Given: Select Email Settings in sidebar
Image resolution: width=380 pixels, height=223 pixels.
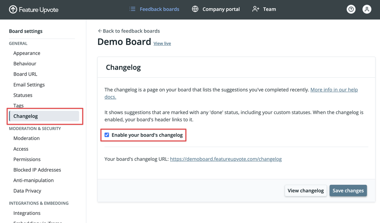Looking at the screenshot, I should 29,85.
